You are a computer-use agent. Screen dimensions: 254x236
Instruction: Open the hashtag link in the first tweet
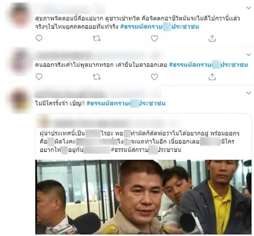[160, 27]
